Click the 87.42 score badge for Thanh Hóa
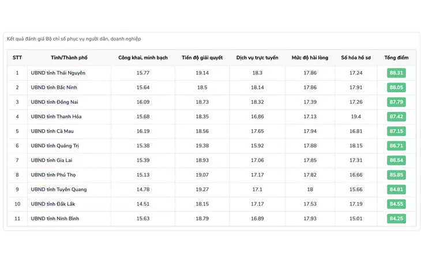This screenshot has width=421, height=263. tap(396, 117)
